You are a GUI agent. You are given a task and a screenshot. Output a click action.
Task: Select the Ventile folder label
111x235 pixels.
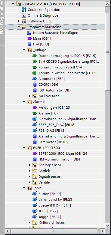tap(44, 182)
